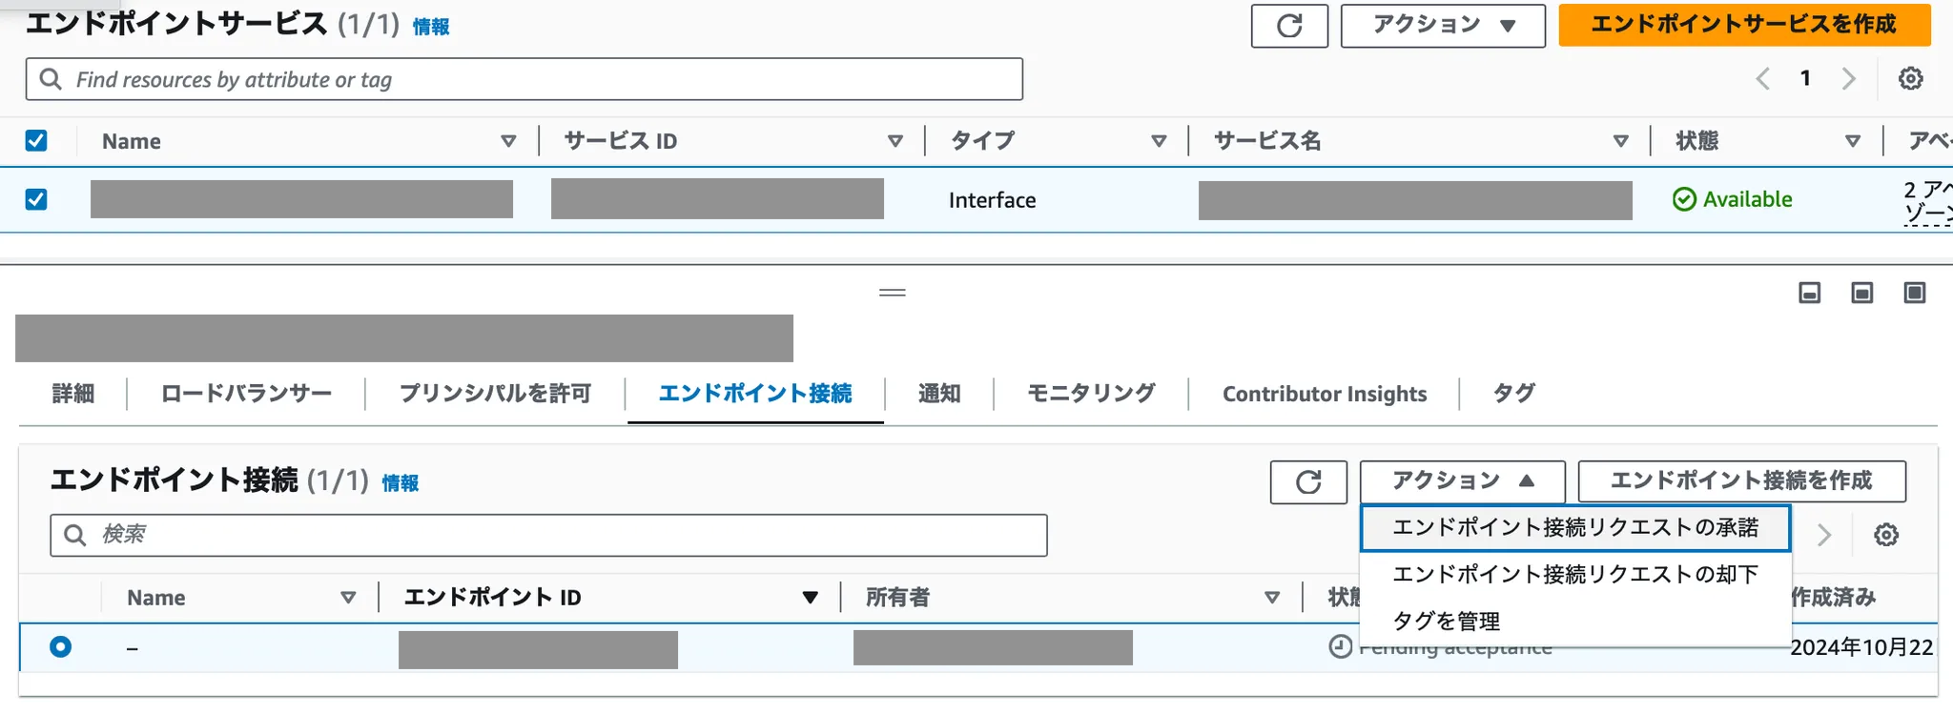Sort by タイプ column
This screenshot has width=1953, height=714.
coord(1159,141)
